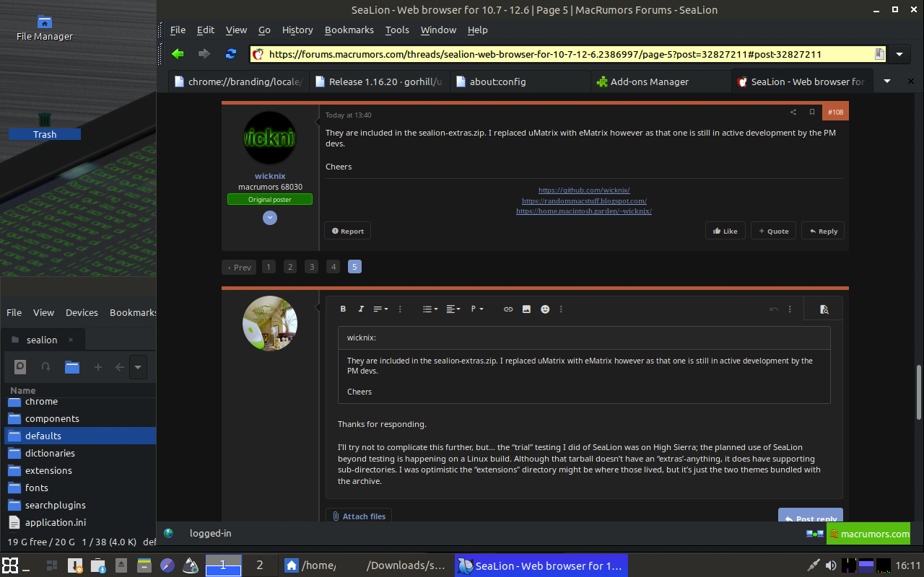
Task: Click the network connection icon in the browser status bar
Action: tap(815, 534)
